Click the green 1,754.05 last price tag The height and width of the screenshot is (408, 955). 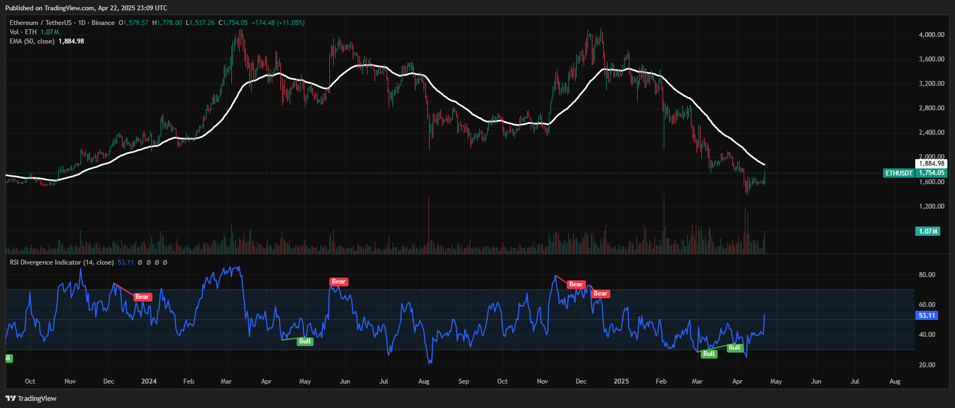coord(932,173)
